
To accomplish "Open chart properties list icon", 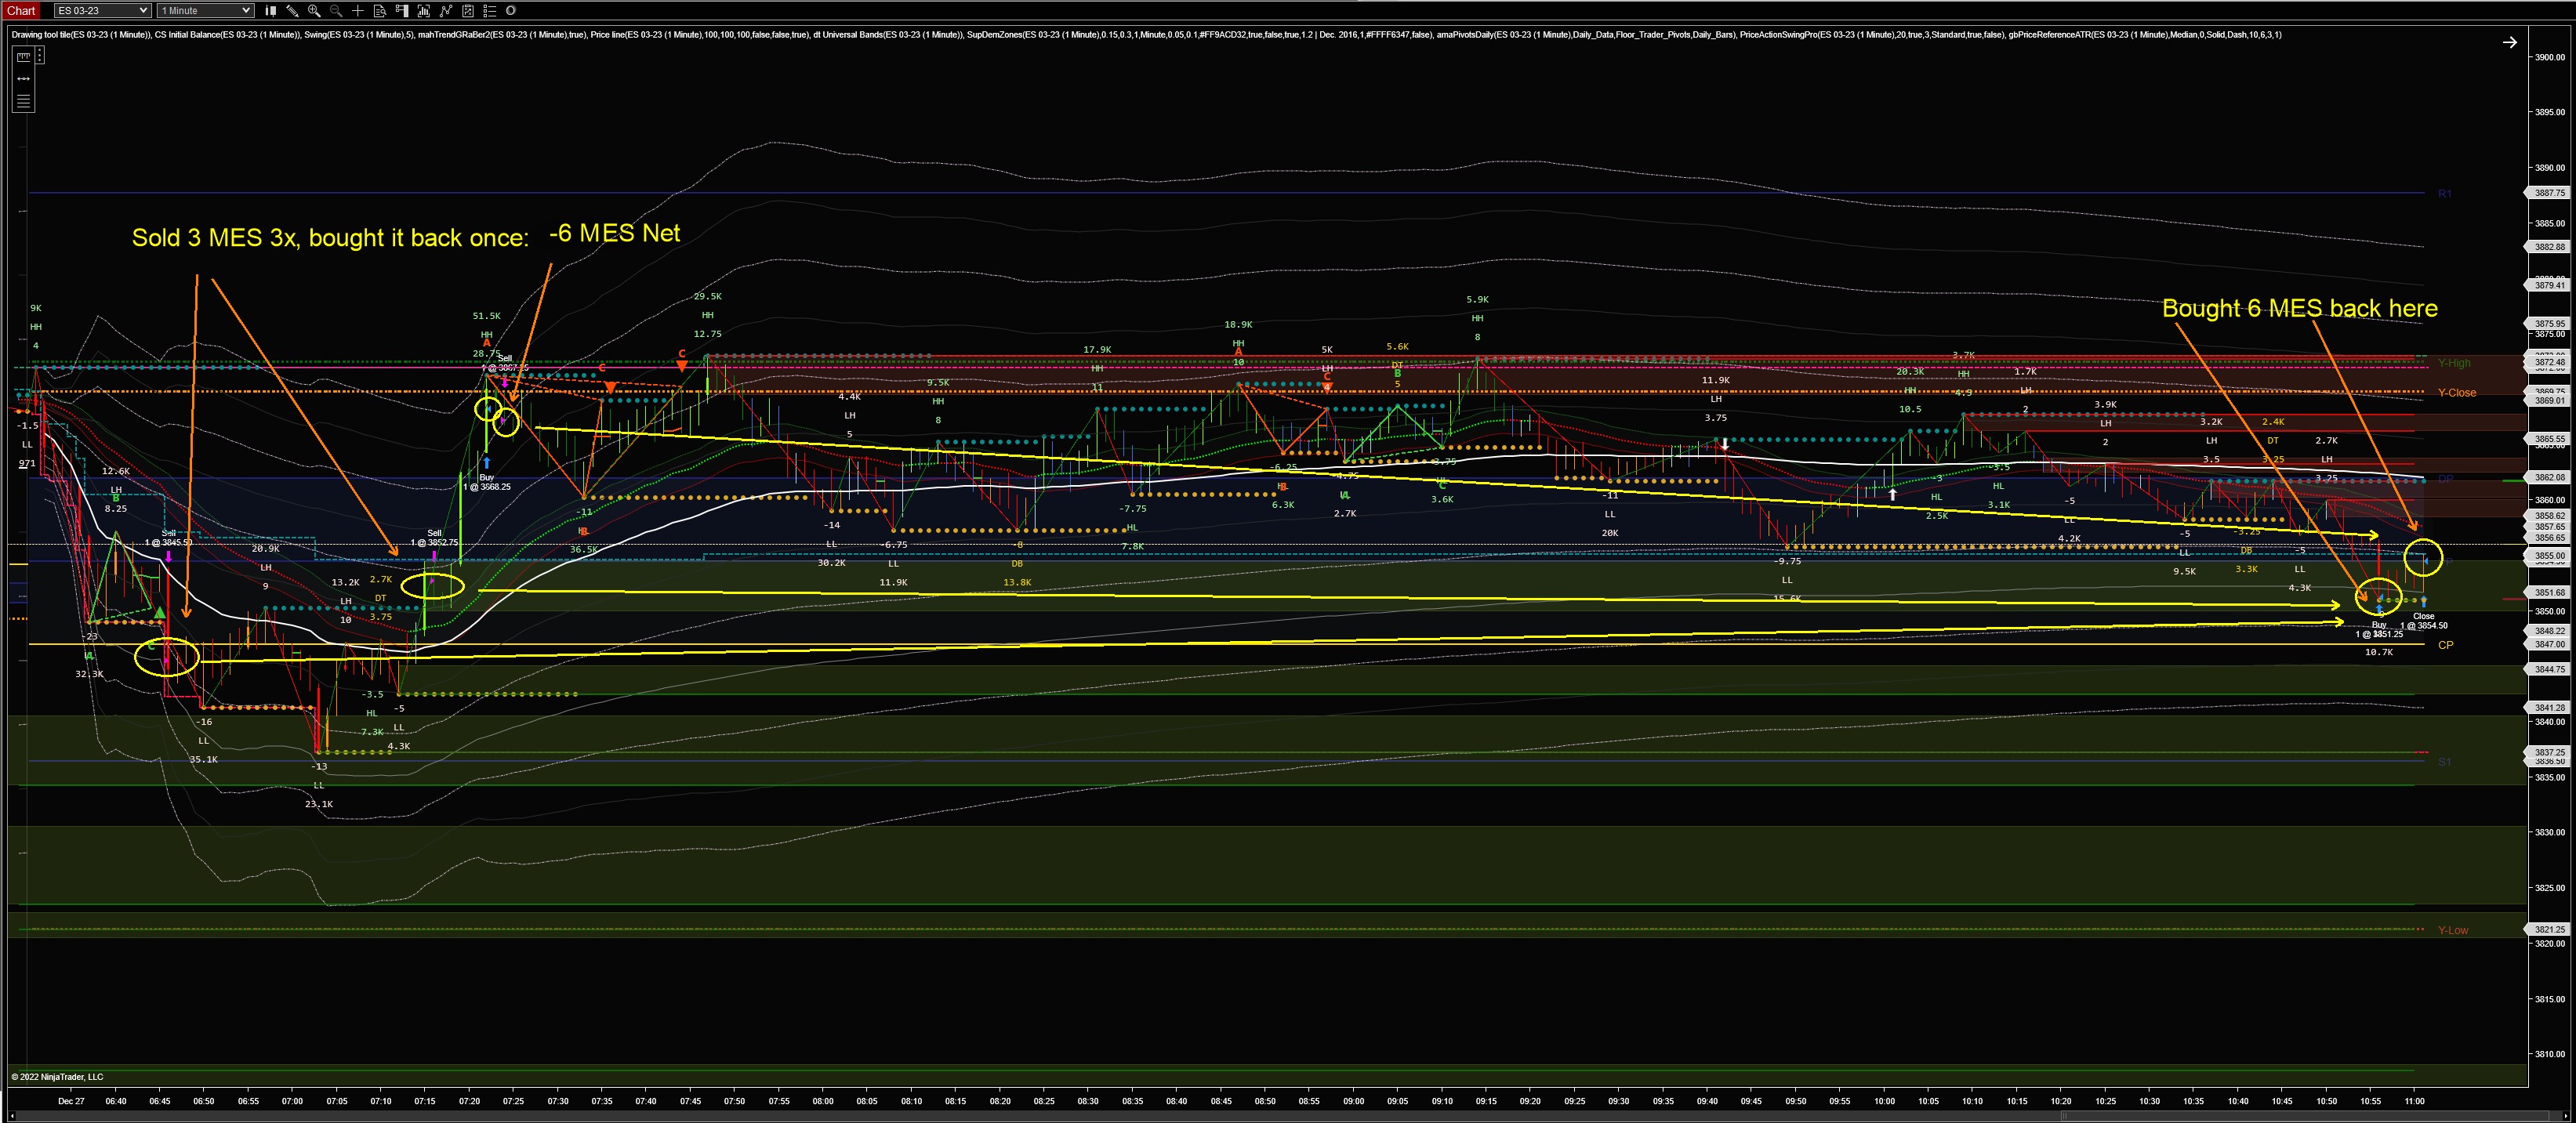I will click(490, 11).
